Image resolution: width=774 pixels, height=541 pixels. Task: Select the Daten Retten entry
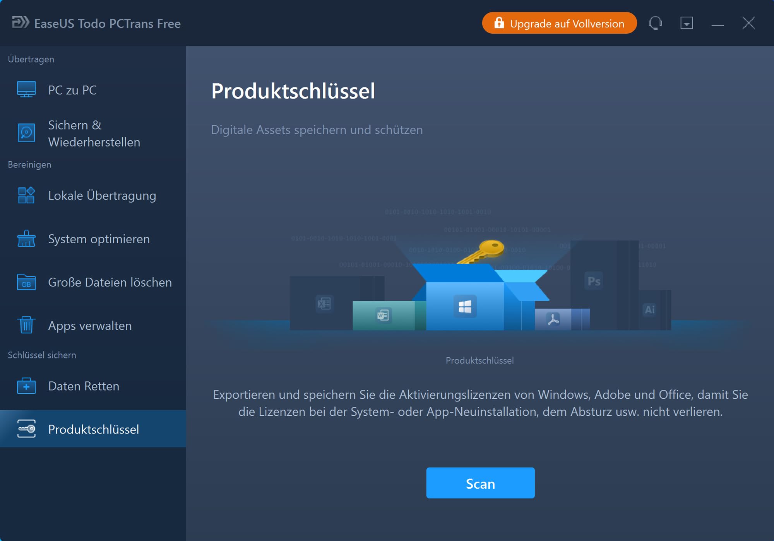pyautogui.click(x=93, y=386)
